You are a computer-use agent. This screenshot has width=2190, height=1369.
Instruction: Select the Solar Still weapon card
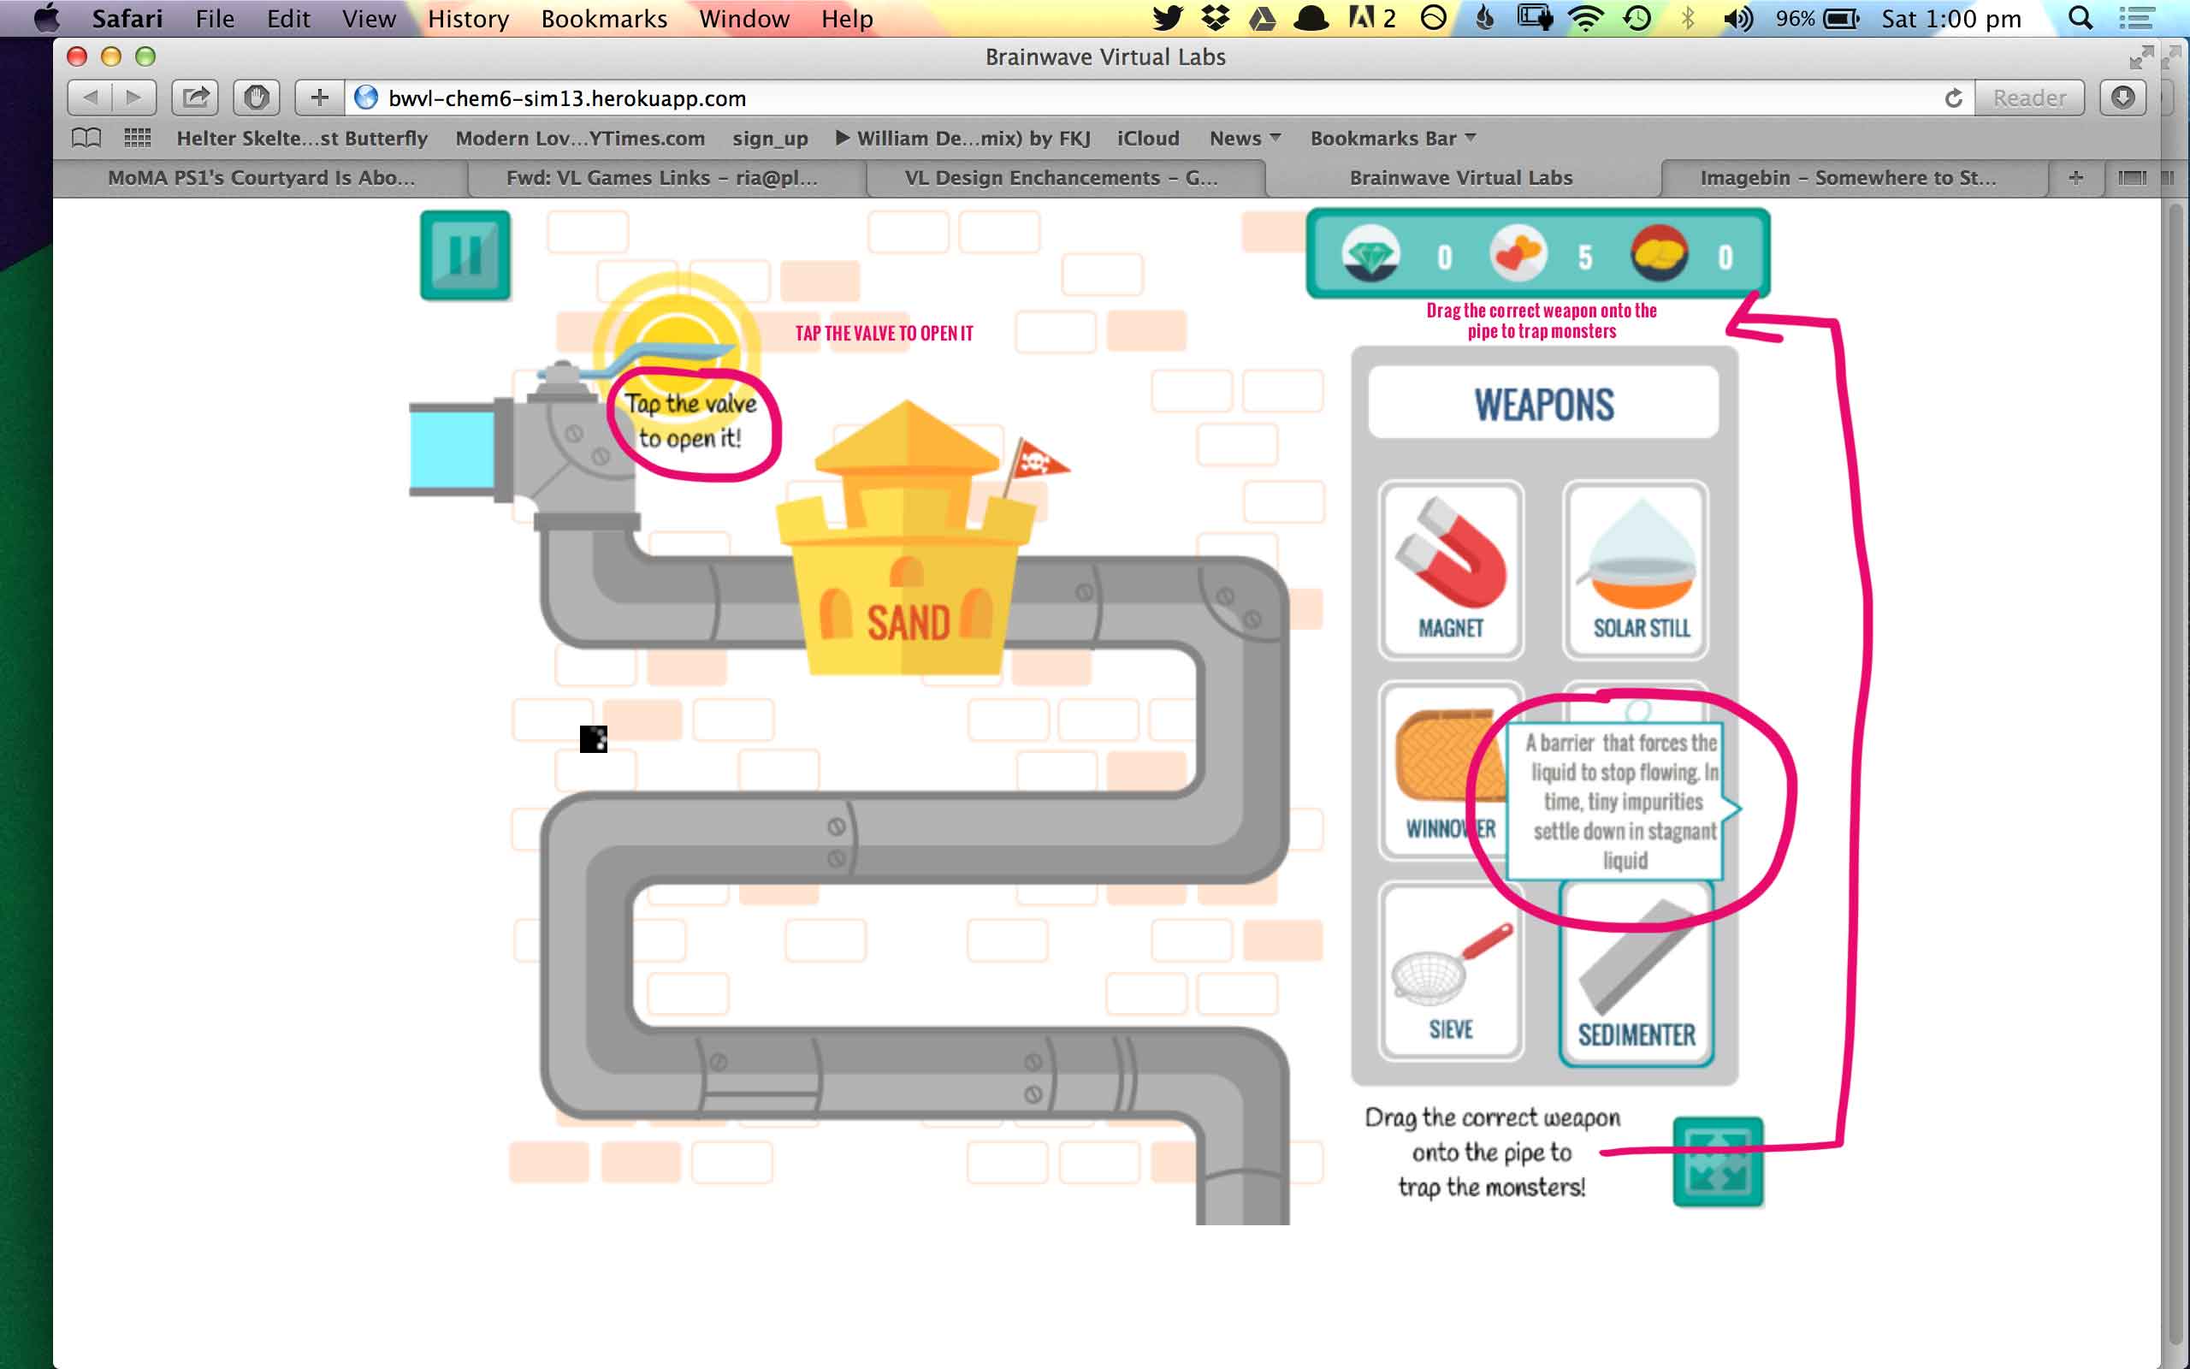[1637, 570]
